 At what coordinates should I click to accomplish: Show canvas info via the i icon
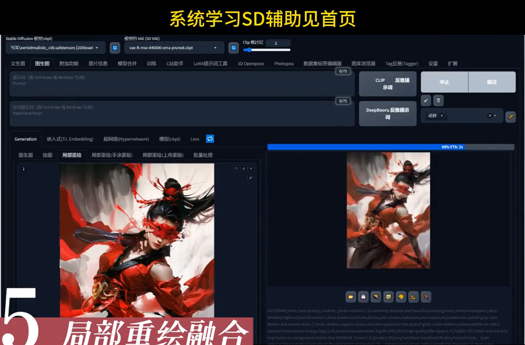tap(24, 169)
